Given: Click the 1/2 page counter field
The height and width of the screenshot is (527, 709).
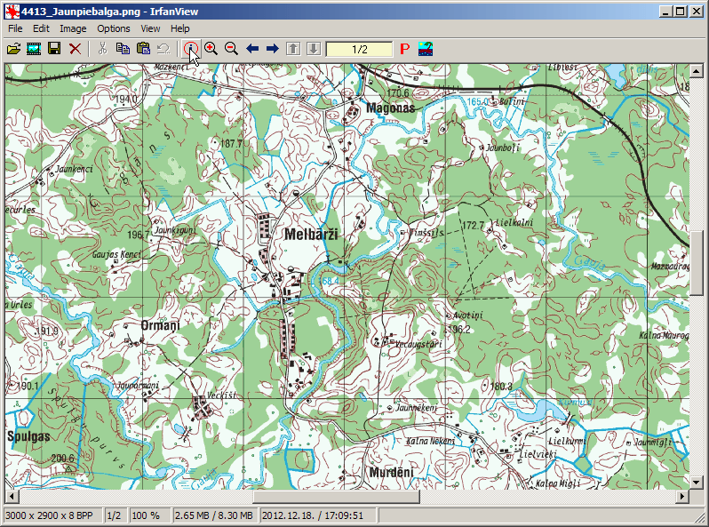Looking at the screenshot, I should click(360, 49).
